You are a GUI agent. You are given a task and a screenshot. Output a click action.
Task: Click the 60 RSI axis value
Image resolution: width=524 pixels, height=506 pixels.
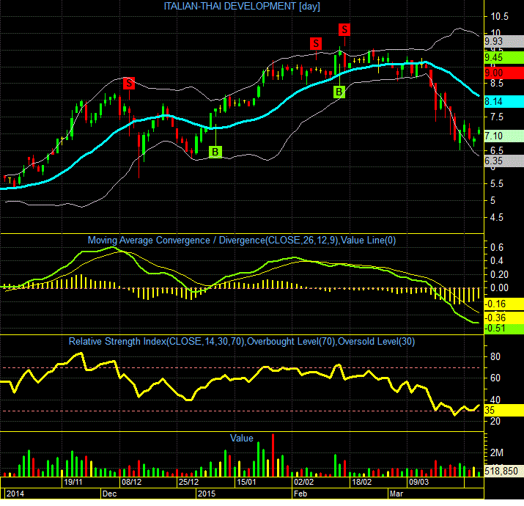(x=495, y=378)
